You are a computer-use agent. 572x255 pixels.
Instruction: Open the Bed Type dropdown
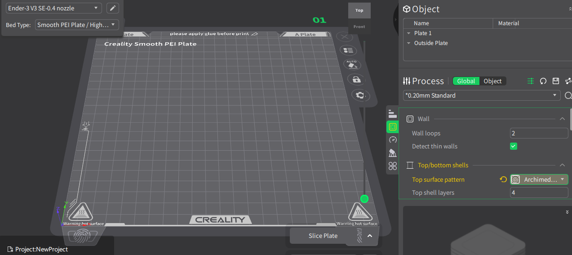[77, 25]
